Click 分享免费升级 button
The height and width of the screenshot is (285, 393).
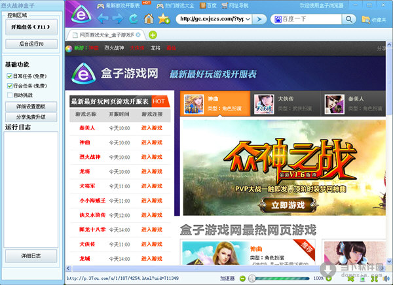point(31,117)
